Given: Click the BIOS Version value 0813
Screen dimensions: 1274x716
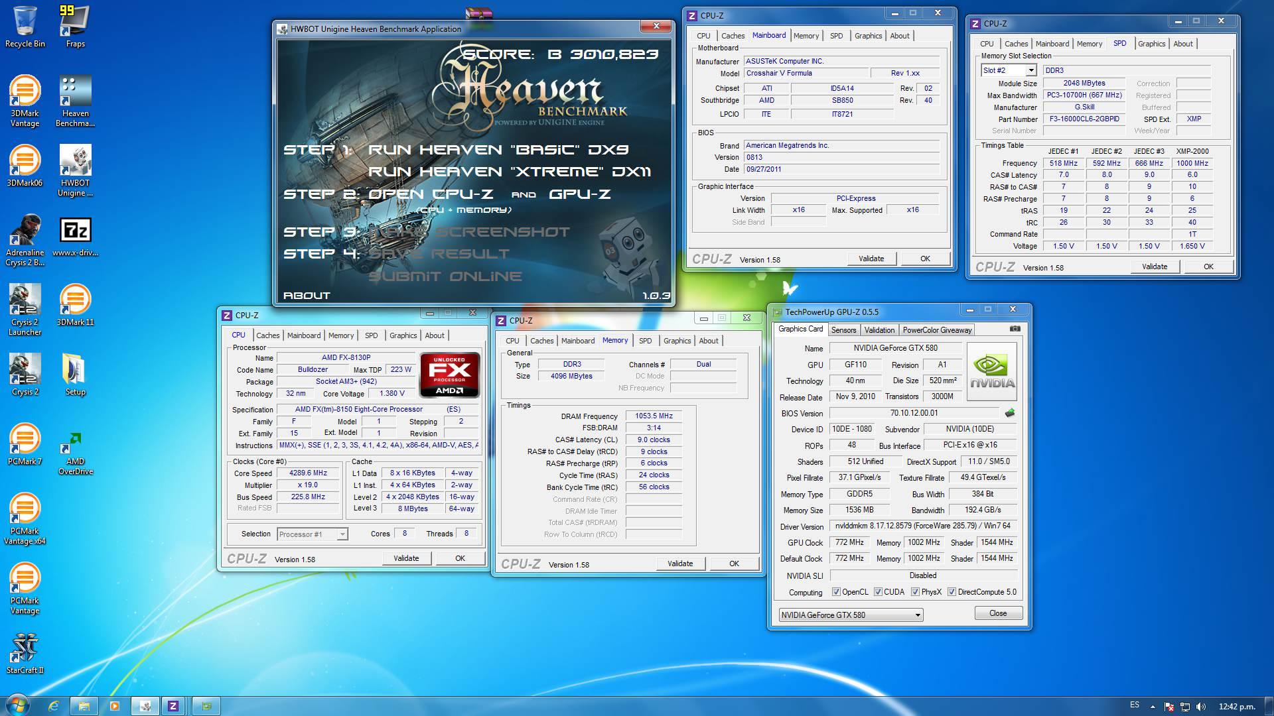Looking at the screenshot, I should point(841,158).
